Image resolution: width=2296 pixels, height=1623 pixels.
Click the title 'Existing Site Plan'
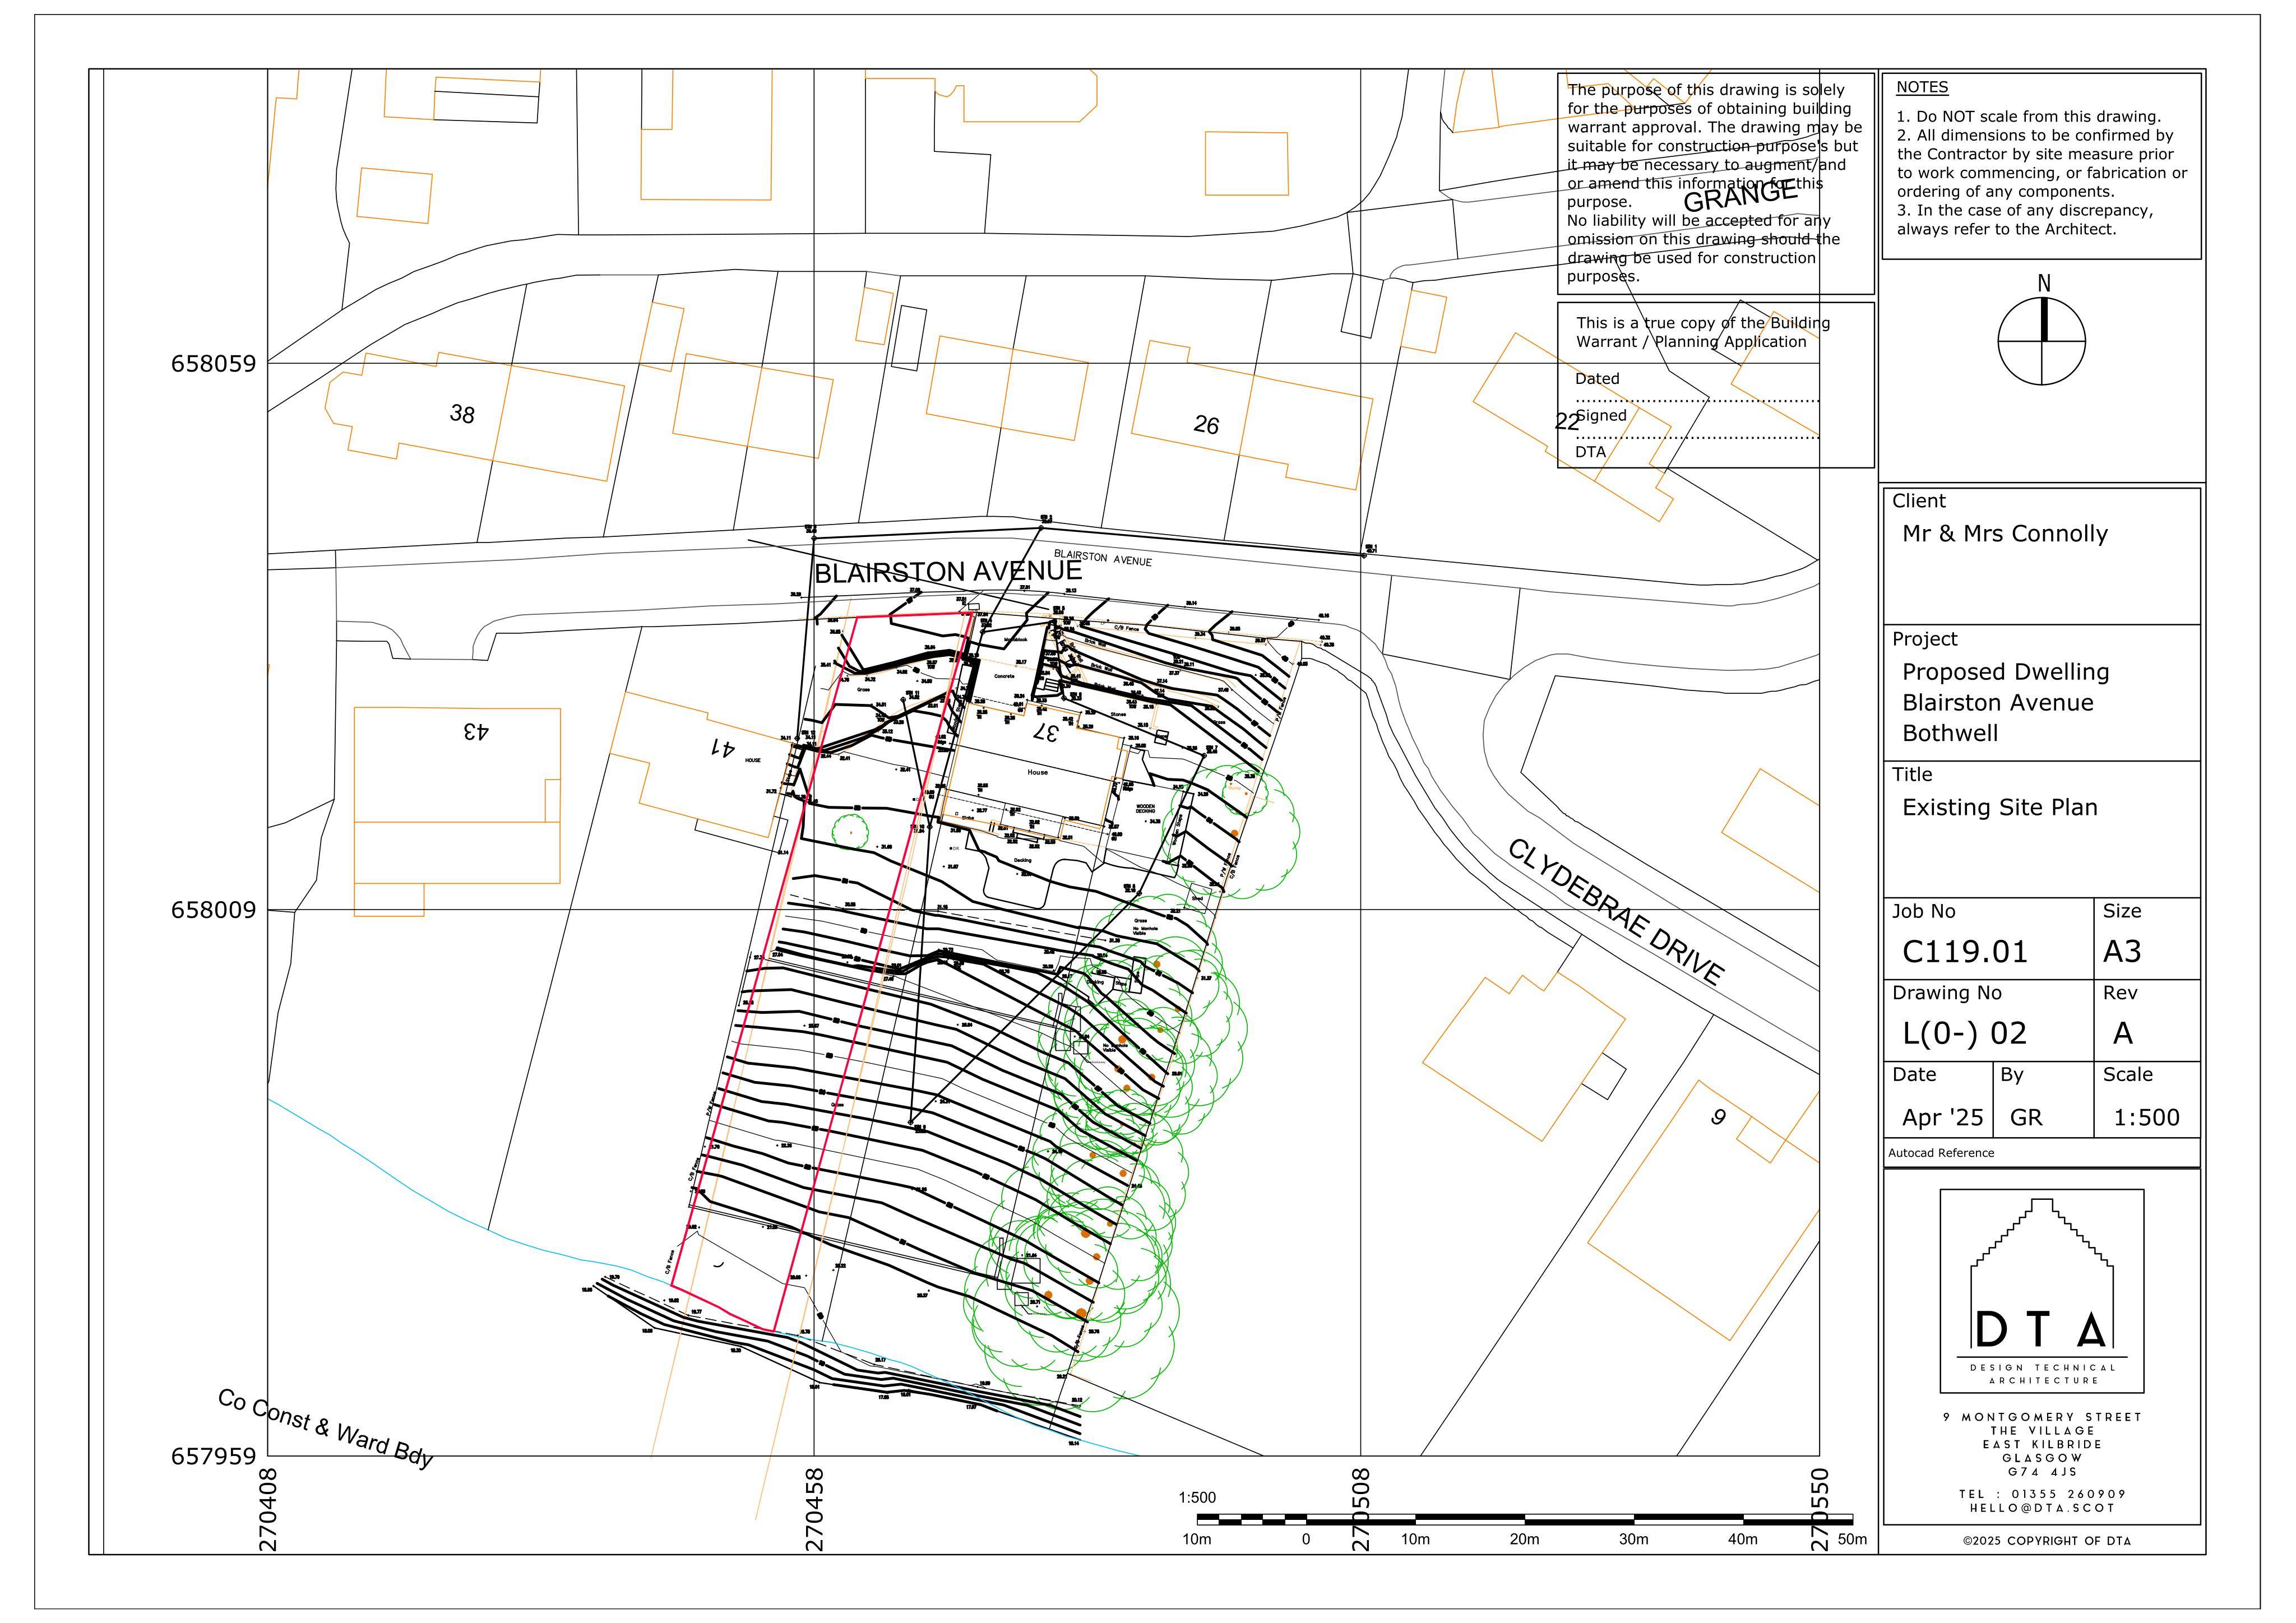click(x=2000, y=807)
